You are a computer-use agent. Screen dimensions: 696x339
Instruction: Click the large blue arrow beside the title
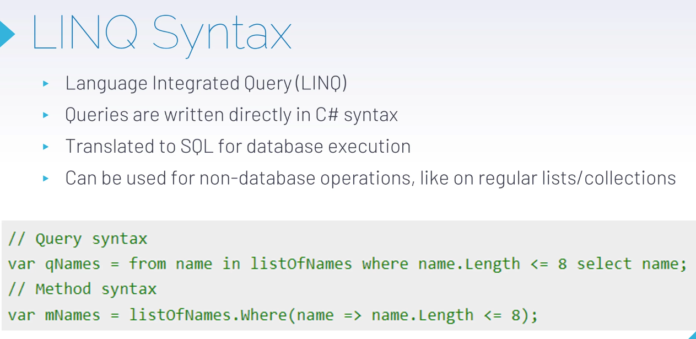[x=7, y=34]
